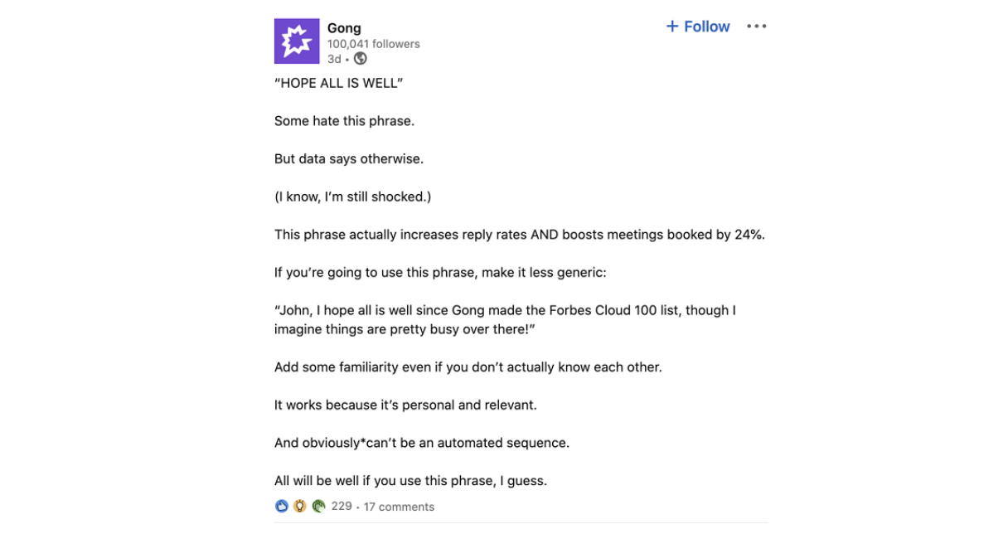The image size is (1008, 534).
Task: Show the 229 reactions list
Action: [342, 506]
